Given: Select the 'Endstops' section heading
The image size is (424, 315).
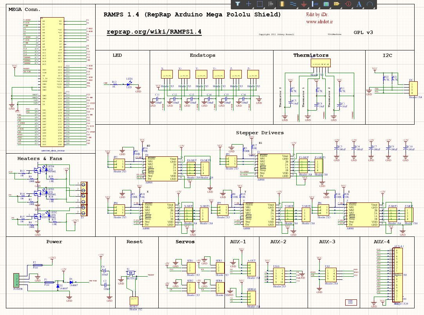Looking at the screenshot, I should (203, 55).
